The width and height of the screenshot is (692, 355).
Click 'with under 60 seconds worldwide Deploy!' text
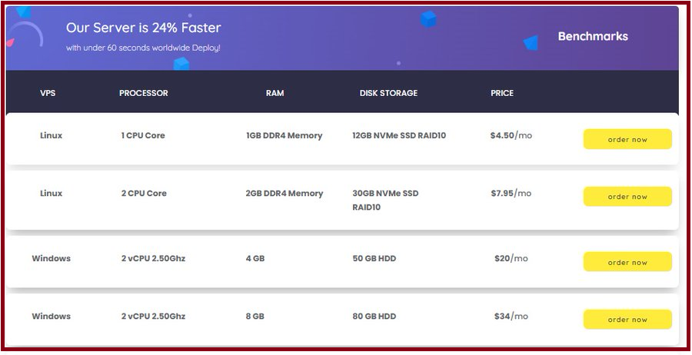click(143, 48)
